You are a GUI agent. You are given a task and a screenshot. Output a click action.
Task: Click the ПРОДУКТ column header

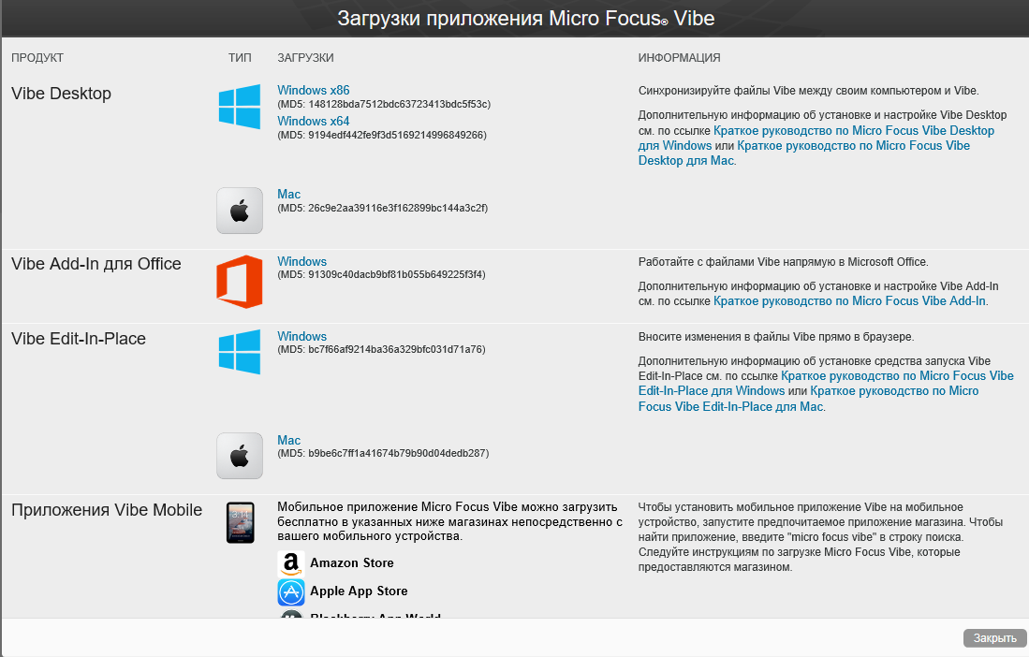coord(37,58)
